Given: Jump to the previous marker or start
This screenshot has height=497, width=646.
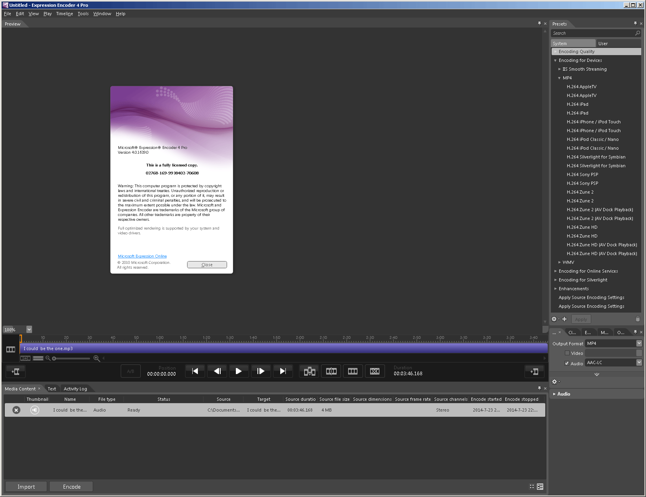Looking at the screenshot, I should click(195, 371).
